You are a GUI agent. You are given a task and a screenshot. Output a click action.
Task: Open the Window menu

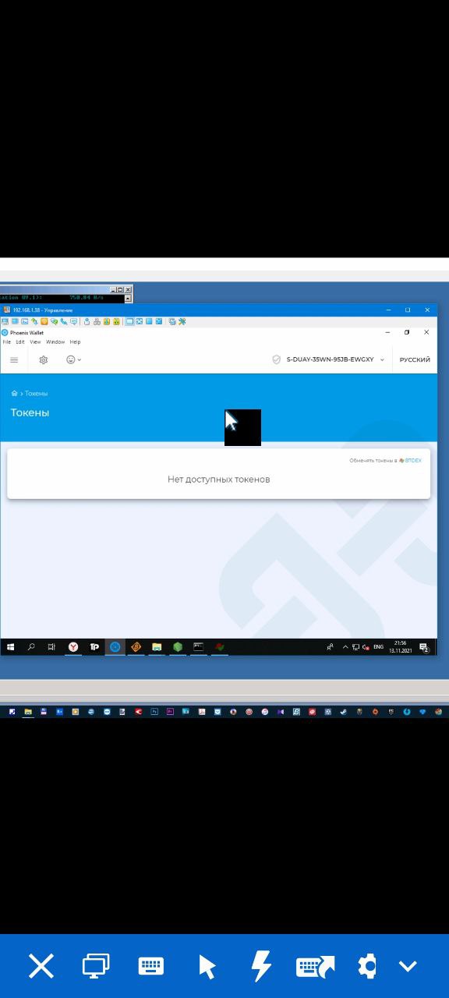click(55, 342)
